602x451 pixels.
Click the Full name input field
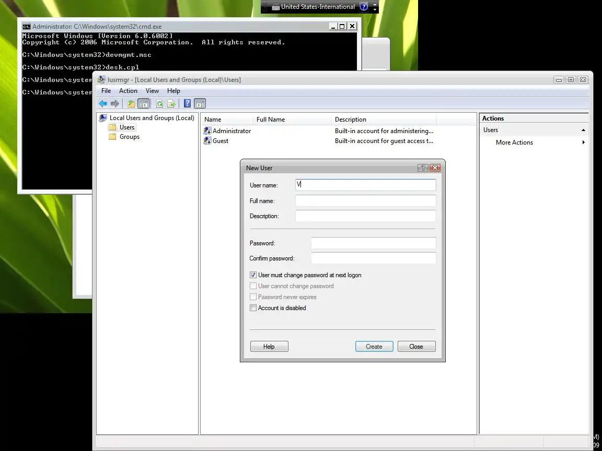coord(365,200)
